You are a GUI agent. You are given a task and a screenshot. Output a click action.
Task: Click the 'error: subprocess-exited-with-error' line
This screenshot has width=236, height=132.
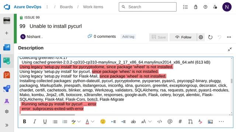(52, 109)
